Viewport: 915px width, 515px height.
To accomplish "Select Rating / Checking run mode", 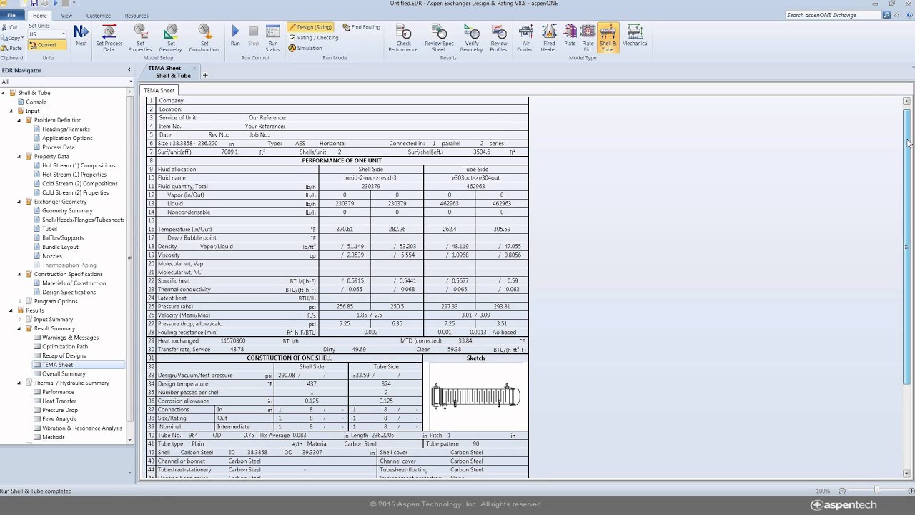I will pyautogui.click(x=314, y=38).
